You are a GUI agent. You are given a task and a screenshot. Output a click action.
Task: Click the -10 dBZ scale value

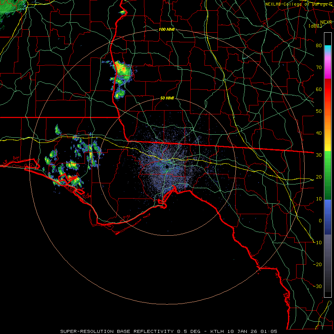318,243
